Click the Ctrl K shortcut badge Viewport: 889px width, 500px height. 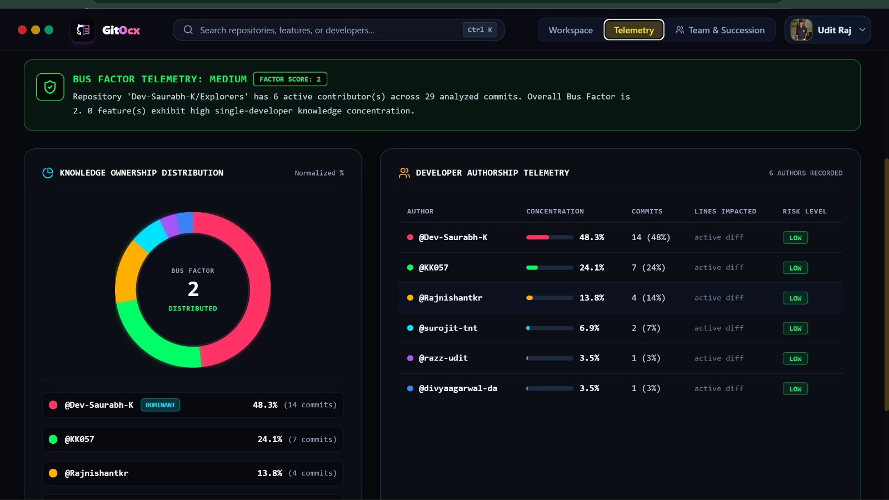[x=480, y=30]
